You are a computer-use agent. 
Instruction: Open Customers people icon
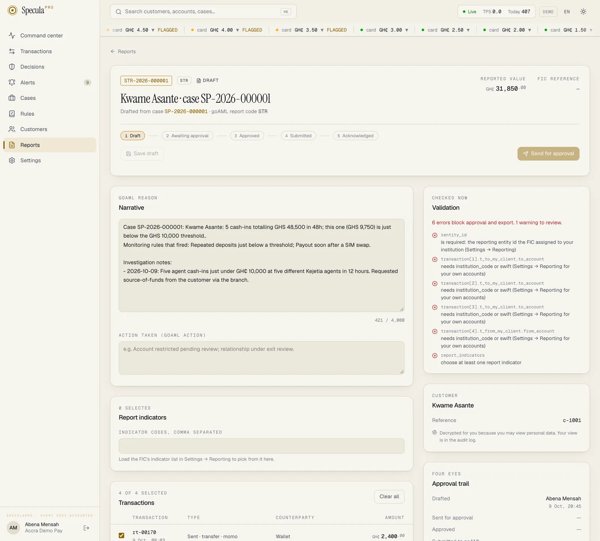coord(12,129)
